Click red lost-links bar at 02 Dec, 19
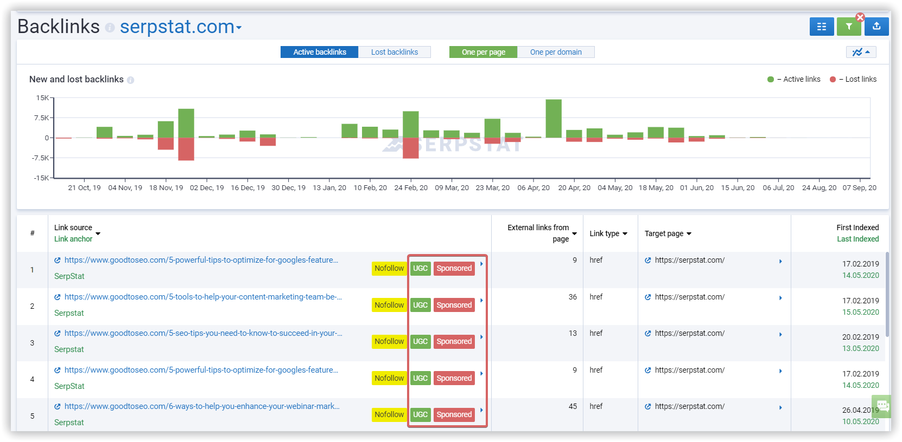This screenshot has width=902, height=442. point(186,149)
